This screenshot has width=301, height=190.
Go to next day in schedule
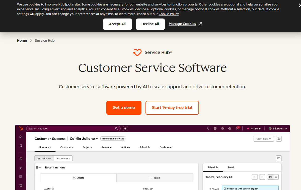pos(262,177)
